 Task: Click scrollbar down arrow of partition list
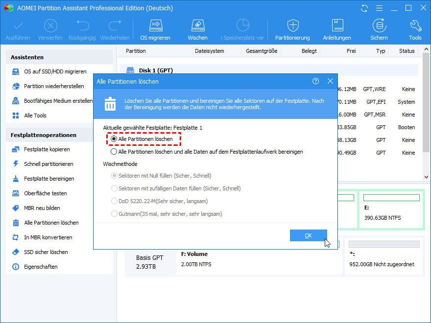[x=426, y=177]
